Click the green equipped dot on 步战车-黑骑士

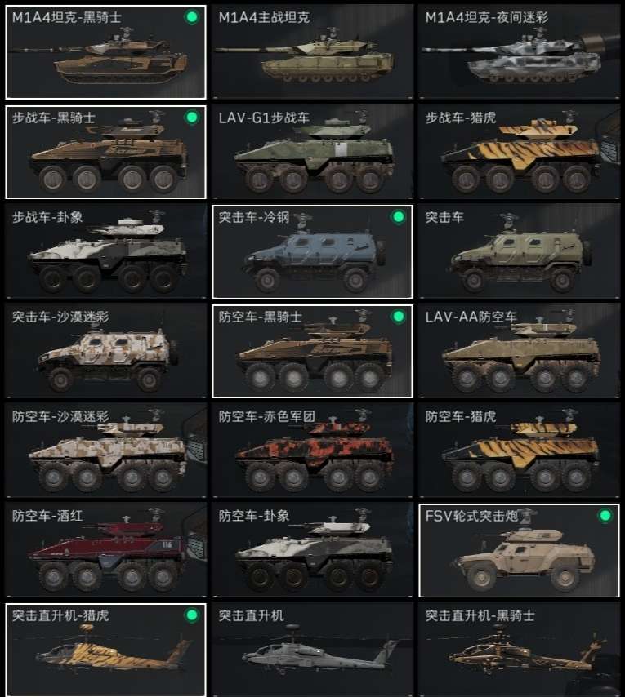[192, 118]
